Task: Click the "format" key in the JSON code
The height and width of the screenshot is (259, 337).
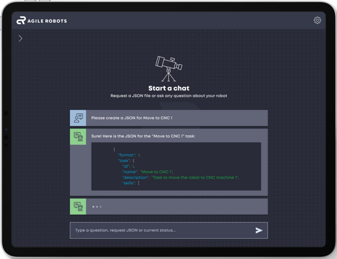Action: [127, 155]
